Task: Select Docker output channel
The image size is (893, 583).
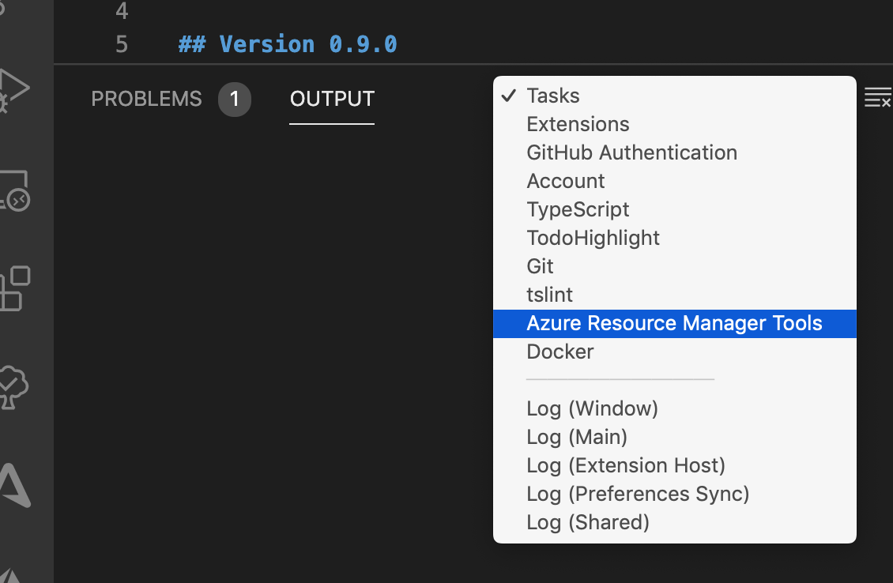Action: 674,352
